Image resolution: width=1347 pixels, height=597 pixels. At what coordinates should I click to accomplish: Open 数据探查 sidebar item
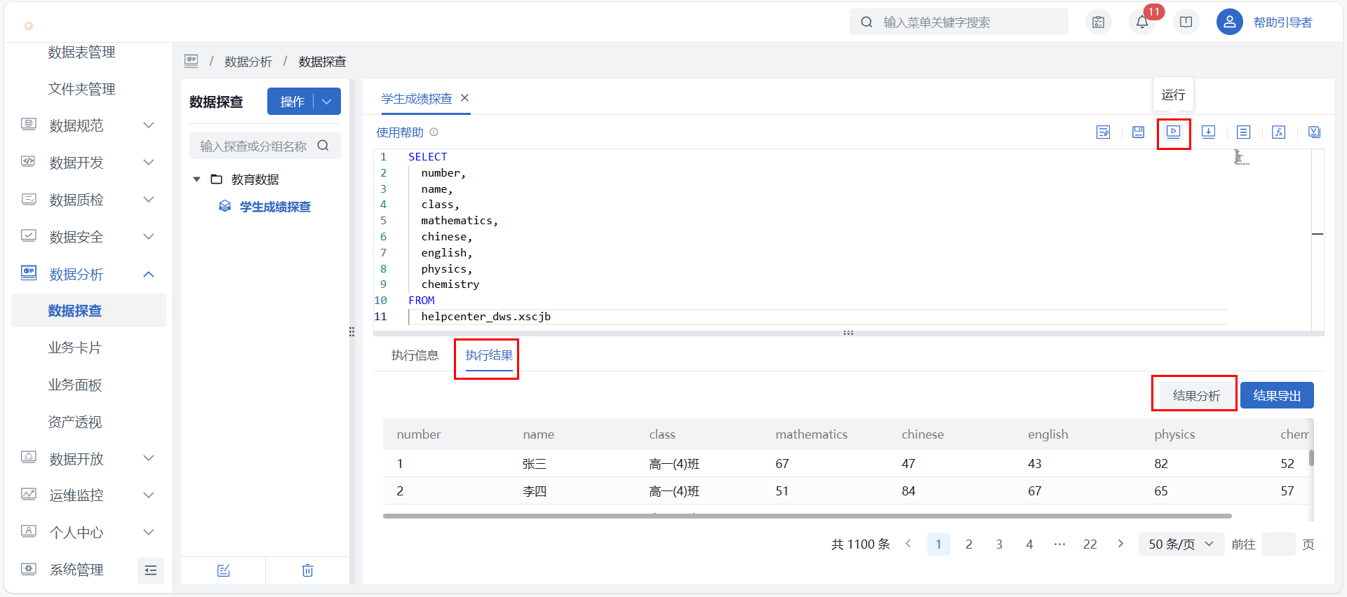coord(88,310)
